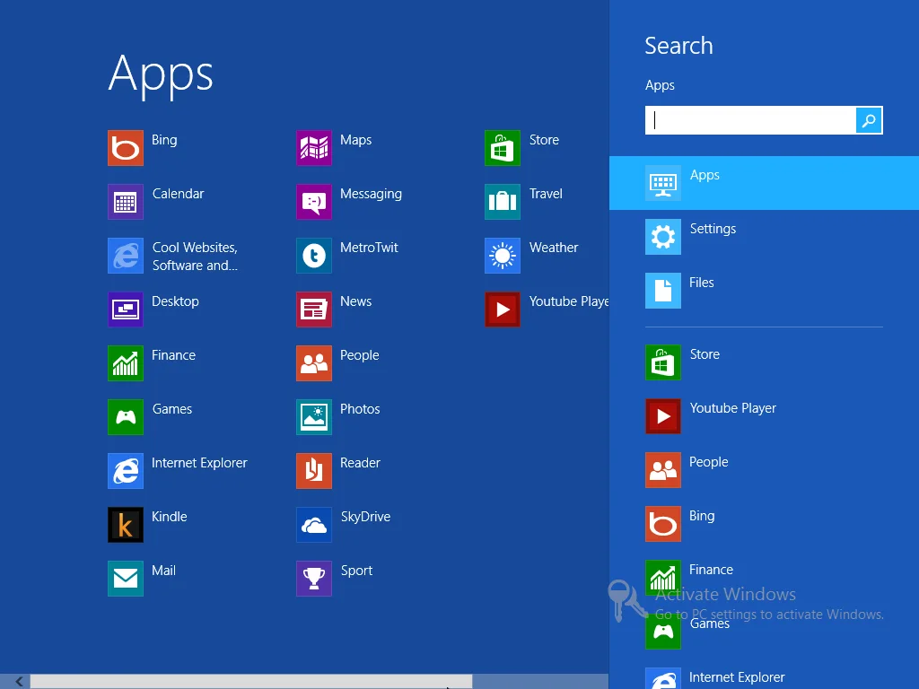The height and width of the screenshot is (689, 919).
Task: Click the magnifier search button
Action: 869,121
